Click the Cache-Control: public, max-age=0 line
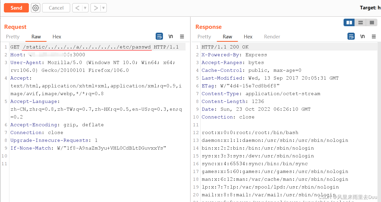Image resolution: width=381 pixels, height=202 pixels. 252,70
